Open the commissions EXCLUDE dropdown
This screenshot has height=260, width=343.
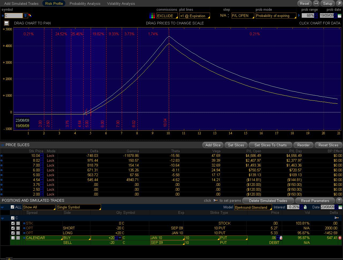point(167,16)
